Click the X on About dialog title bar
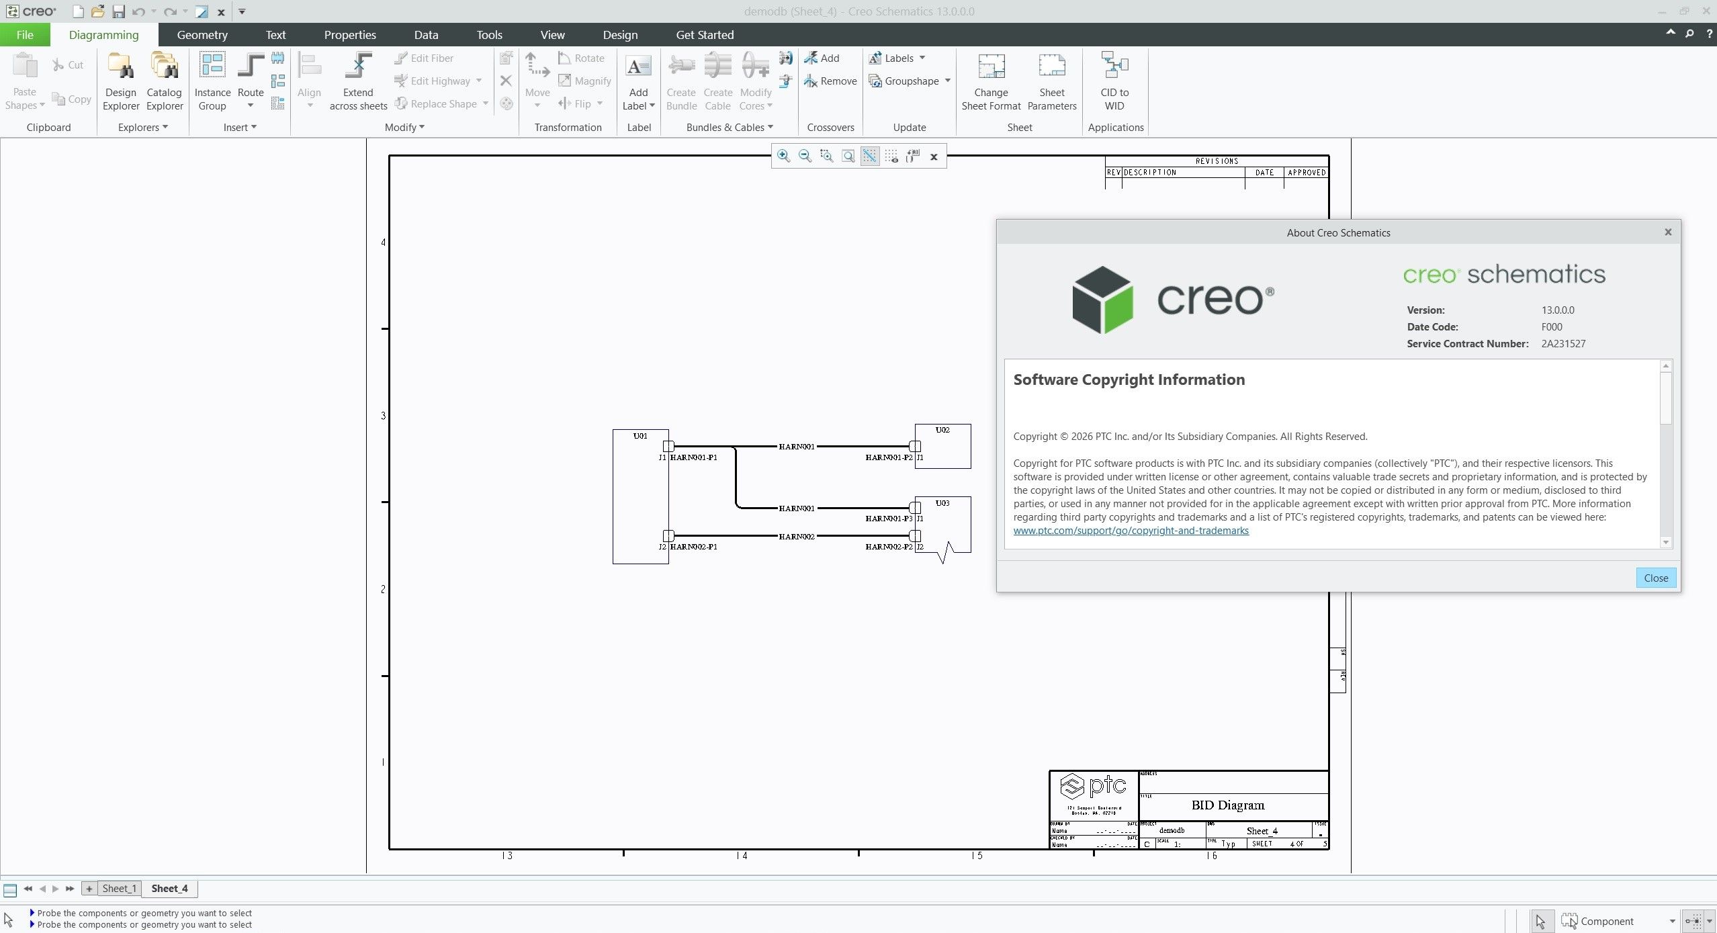 [1668, 232]
